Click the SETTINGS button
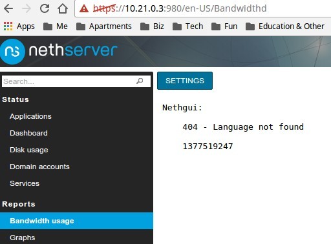Viewport: 331px width, 244px height. coord(185,81)
